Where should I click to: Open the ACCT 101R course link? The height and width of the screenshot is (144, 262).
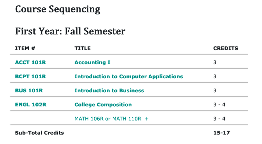[x=30, y=62]
